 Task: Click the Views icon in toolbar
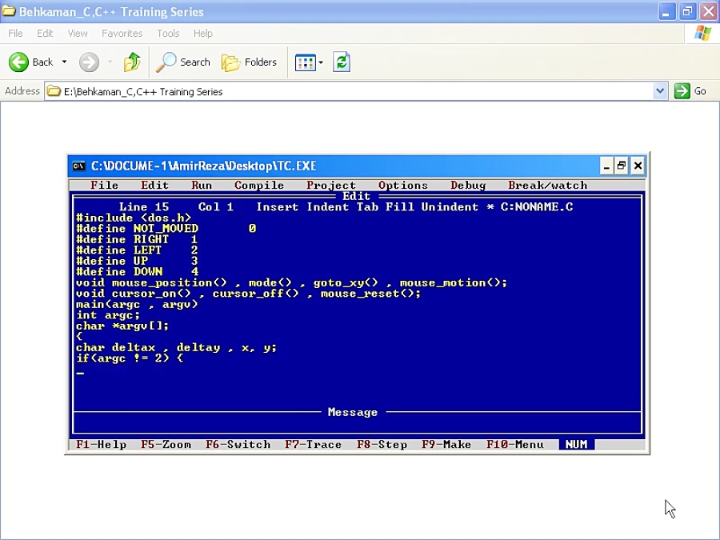[x=304, y=62]
